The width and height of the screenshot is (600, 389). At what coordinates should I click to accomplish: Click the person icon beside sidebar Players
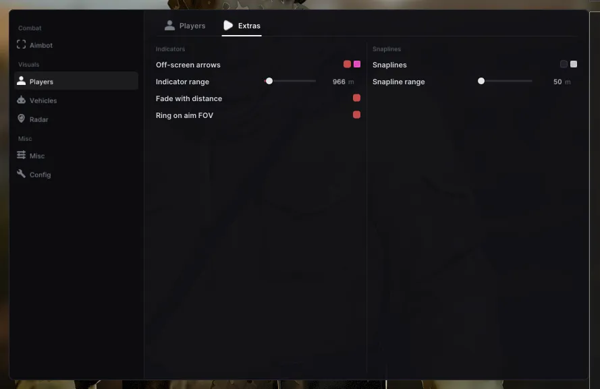pos(22,81)
